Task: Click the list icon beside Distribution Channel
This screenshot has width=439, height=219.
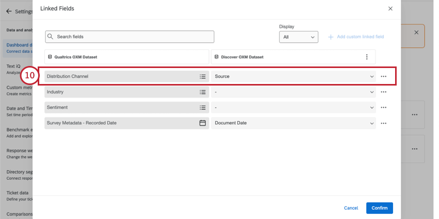Action: tap(203, 76)
